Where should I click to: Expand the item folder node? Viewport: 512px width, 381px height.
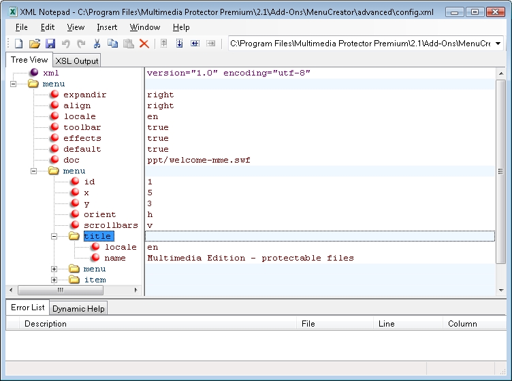pyautogui.click(x=54, y=280)
